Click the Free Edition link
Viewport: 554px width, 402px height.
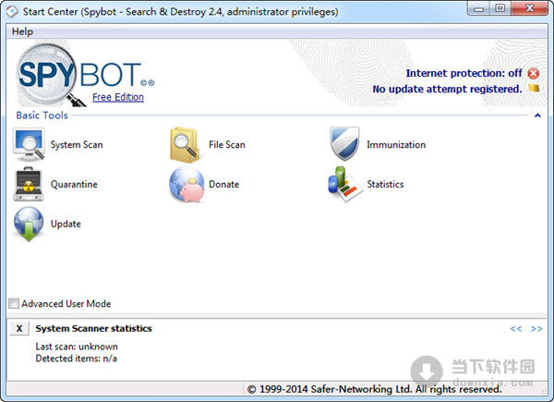pos(118,97)
